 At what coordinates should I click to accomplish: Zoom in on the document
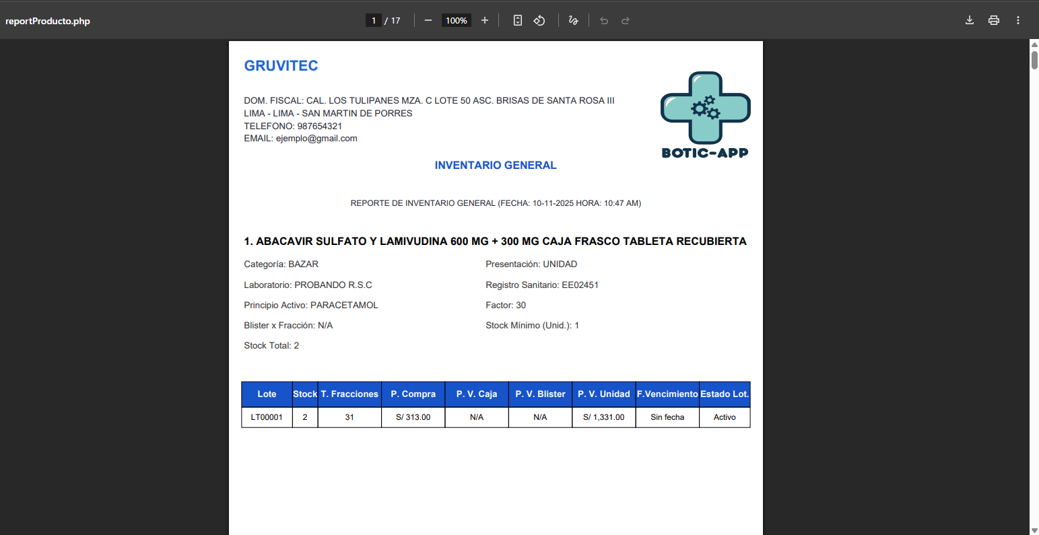tap(484, 20)
